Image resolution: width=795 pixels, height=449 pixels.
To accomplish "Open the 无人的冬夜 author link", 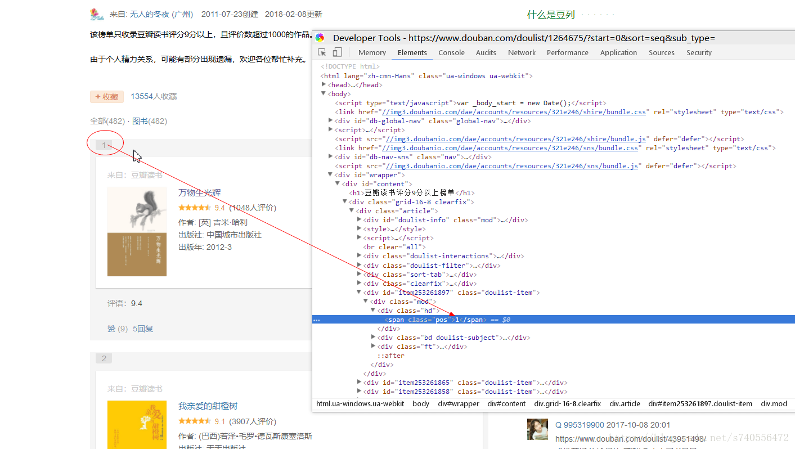I will [161, 14].
